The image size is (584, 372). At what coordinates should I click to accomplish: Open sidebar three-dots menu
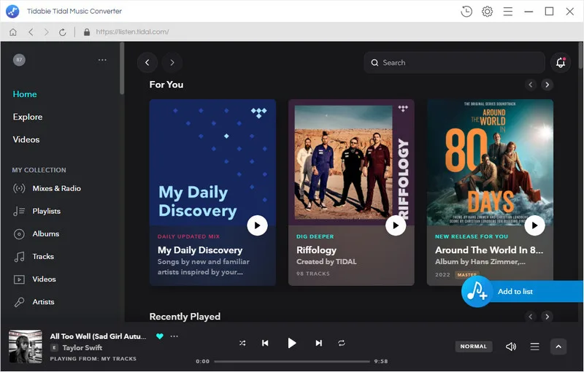pos(102,60)
